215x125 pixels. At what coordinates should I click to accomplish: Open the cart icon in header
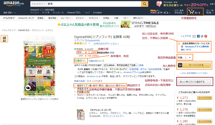[191, 12]
